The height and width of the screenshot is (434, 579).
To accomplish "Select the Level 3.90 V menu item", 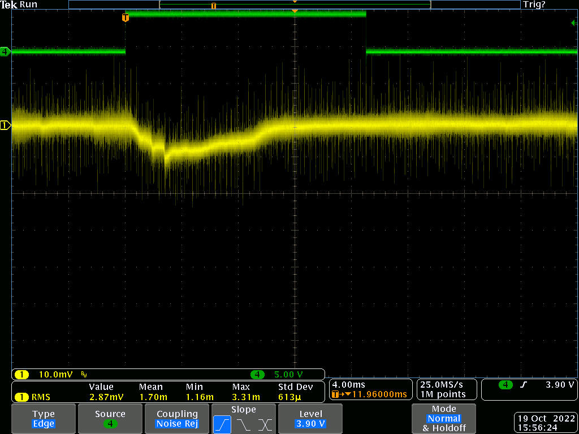I will 310,419.
